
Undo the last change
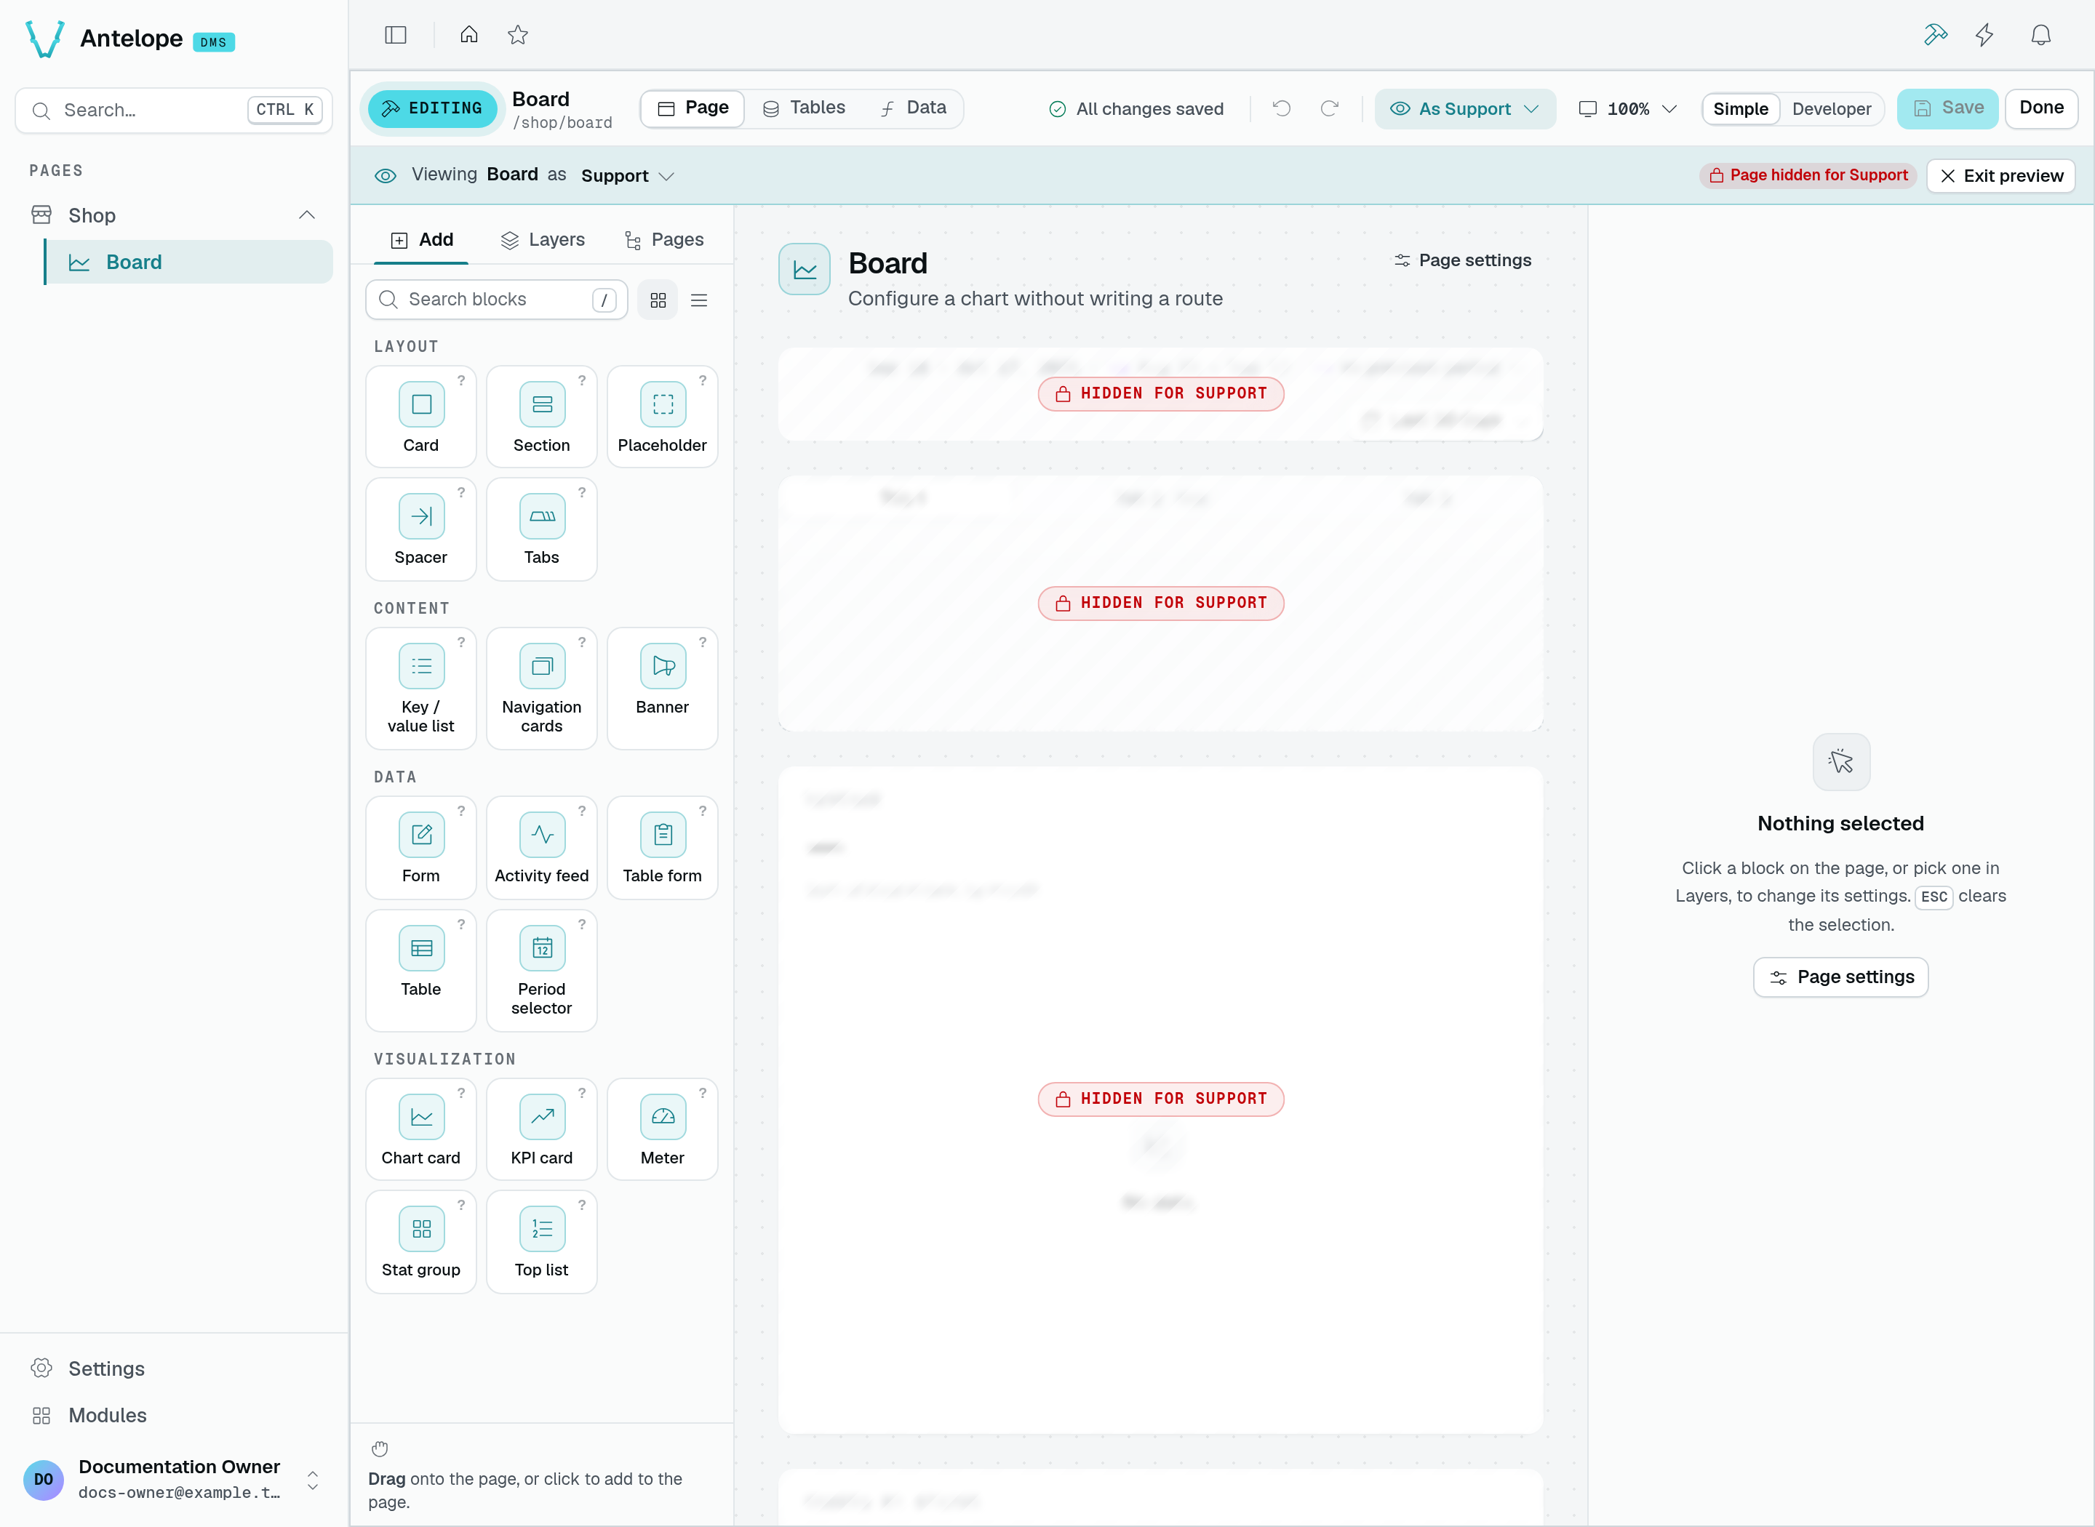coord(1282,108)
